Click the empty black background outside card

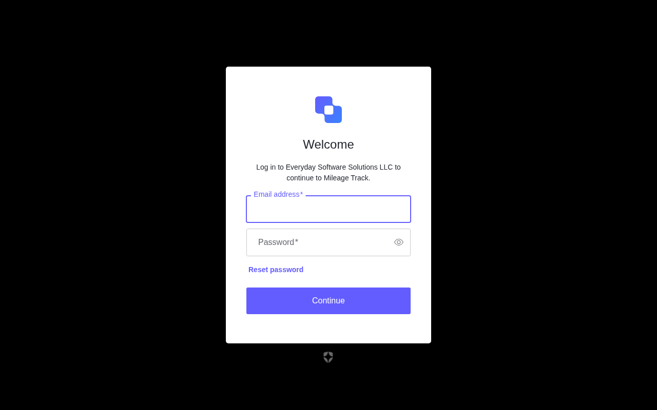(103, 205)
